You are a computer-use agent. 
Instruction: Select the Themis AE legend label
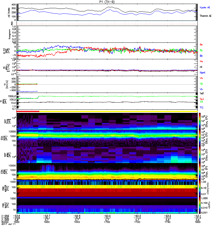(x=205, y=16)
